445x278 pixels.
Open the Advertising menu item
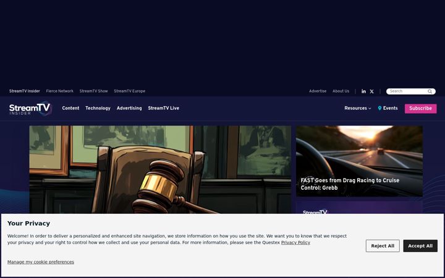click(x=129, y=108)
